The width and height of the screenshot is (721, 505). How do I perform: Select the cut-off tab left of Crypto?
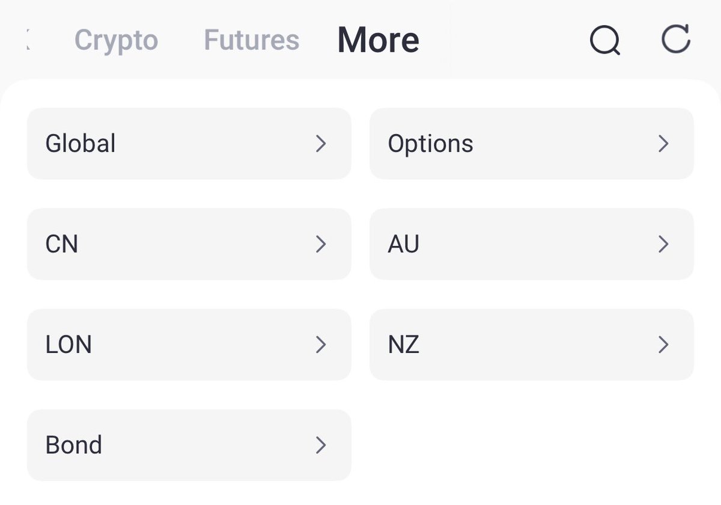[28, 40]
